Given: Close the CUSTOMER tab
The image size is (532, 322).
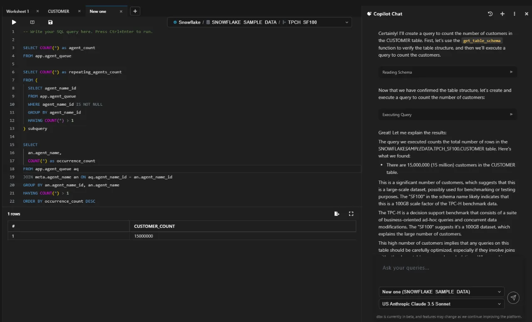Looking at the screenshot, I should pyautogui.click(x=79, y=11).
